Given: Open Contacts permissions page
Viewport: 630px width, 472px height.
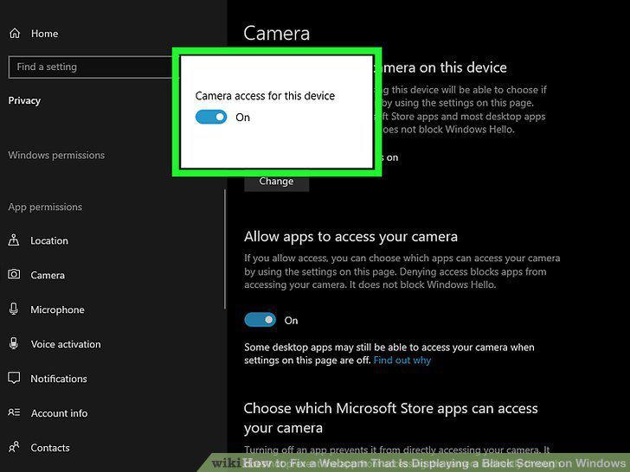Looking at the screenshot, I should [x=50, y=448].
